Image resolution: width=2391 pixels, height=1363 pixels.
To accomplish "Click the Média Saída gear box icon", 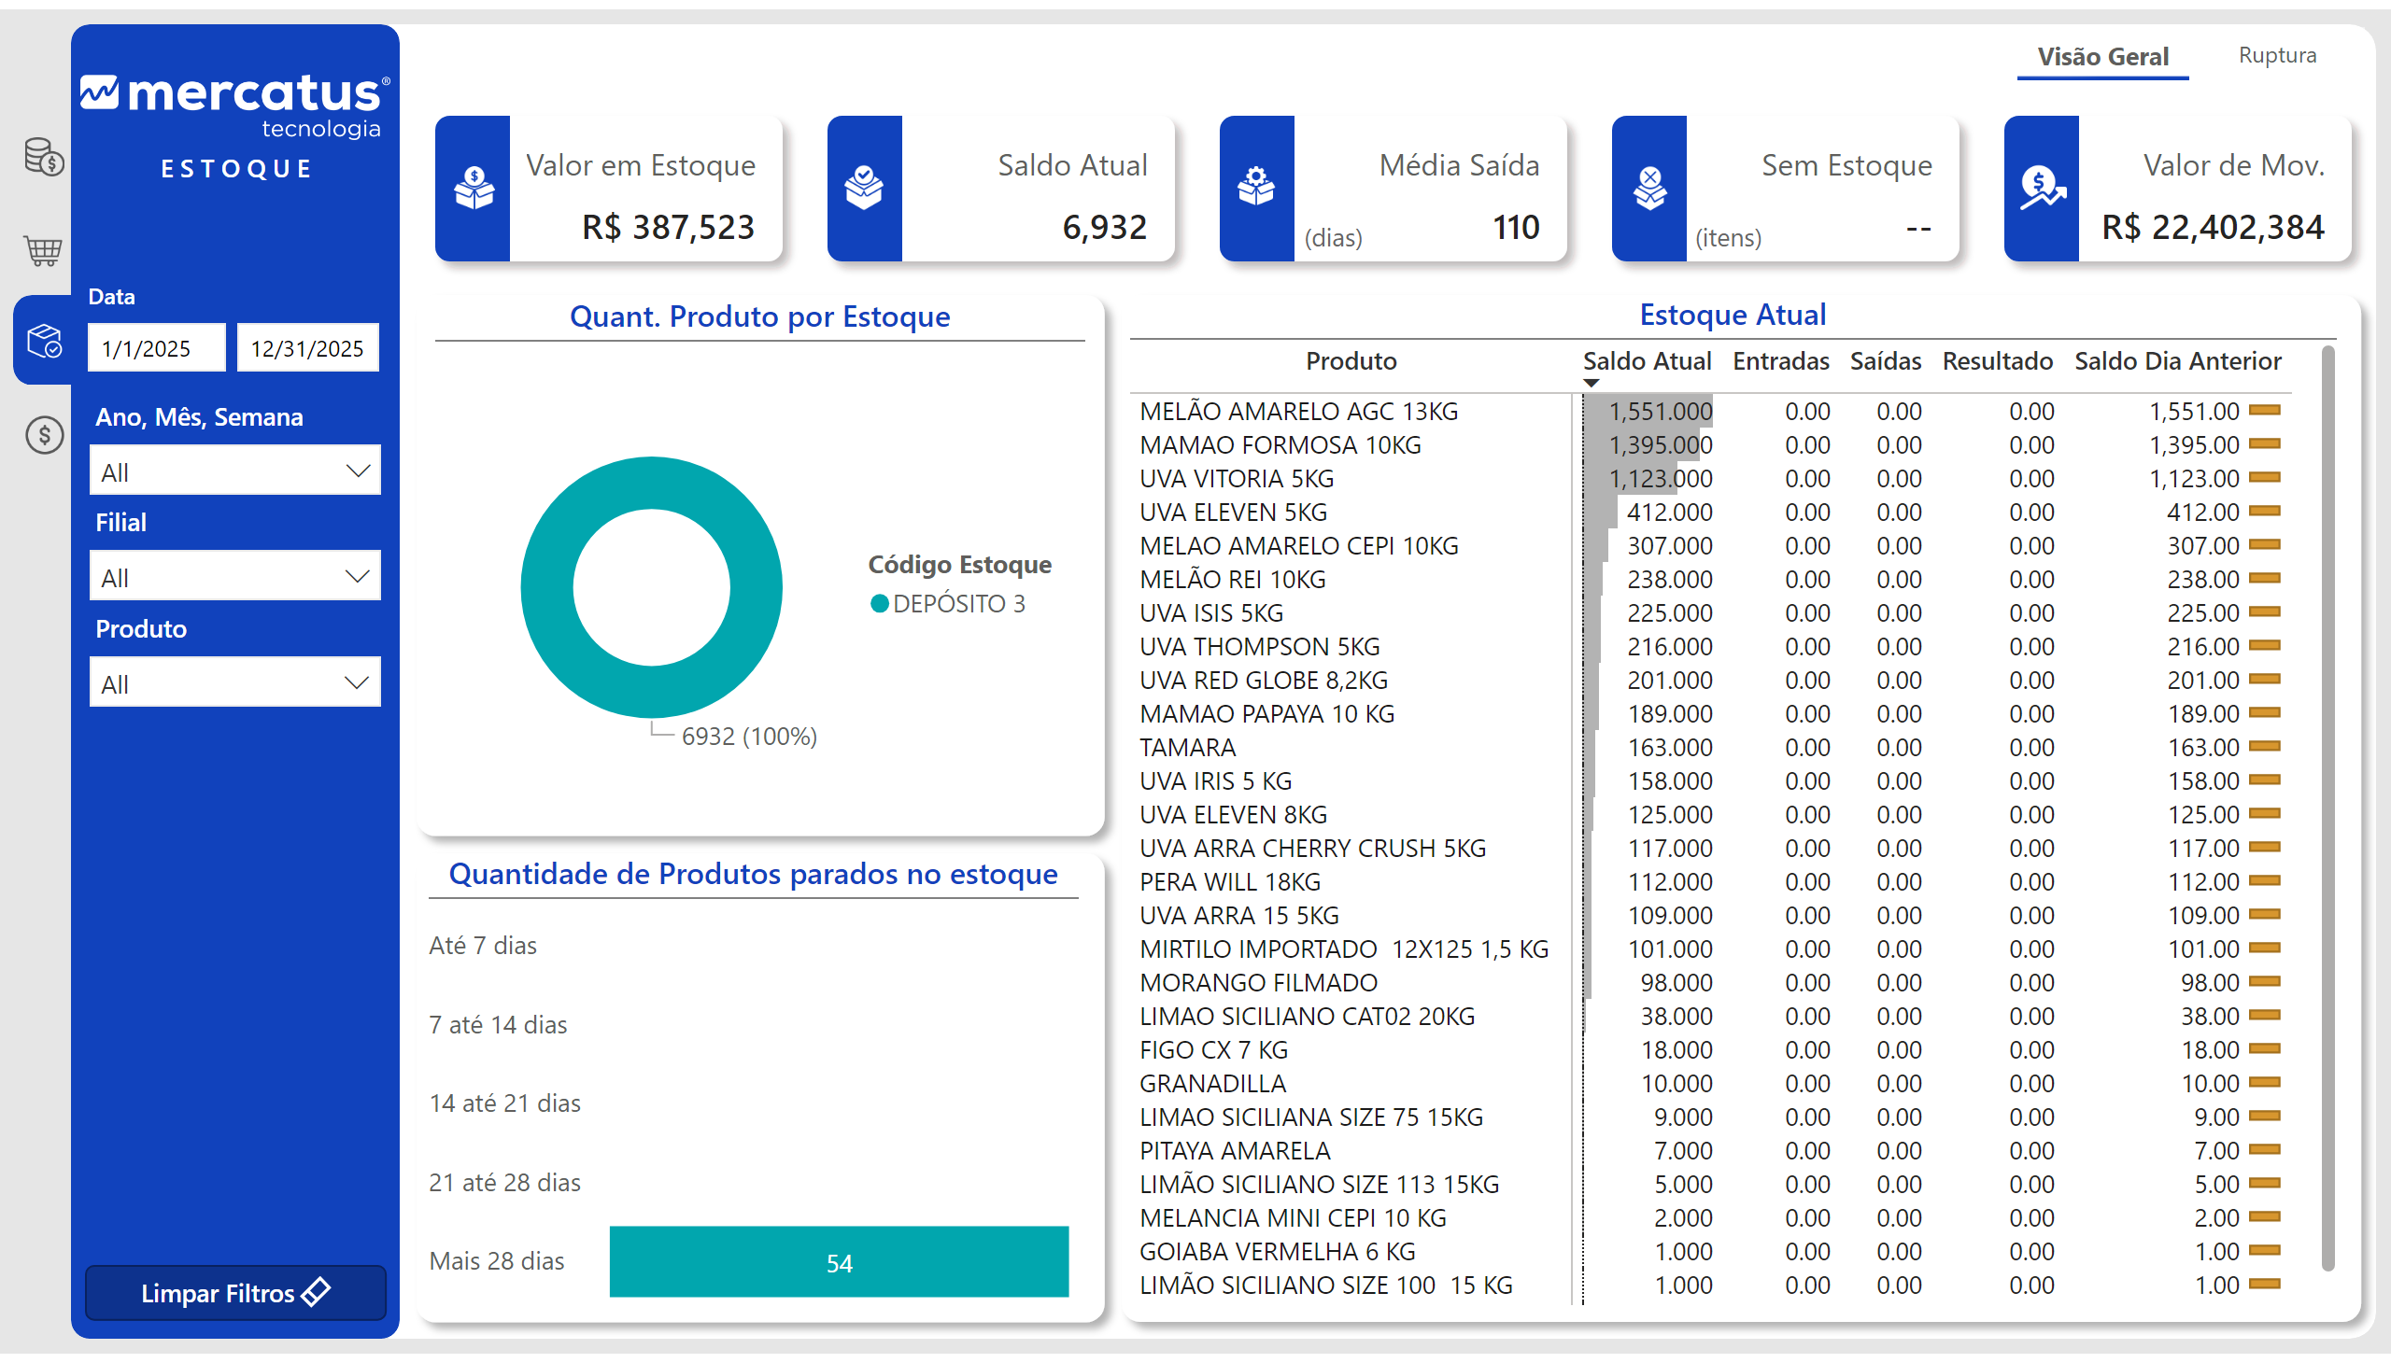I will 1257,189.
